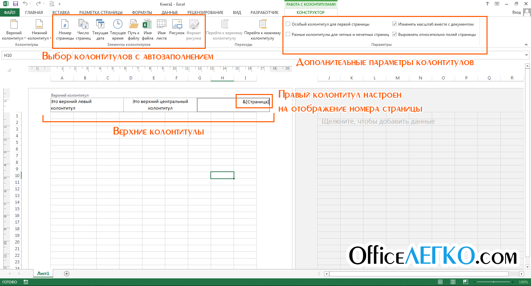Viewport: 531px width, 286px height.
Task: Open Нижний колонтитул dropdown
Action: pos(39,30)
